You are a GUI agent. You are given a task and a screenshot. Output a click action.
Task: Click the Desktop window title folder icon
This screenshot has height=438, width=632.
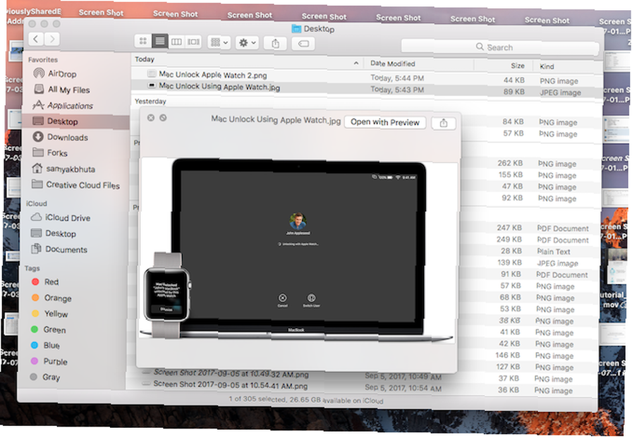pyautogui.click(x=296, y=28)
